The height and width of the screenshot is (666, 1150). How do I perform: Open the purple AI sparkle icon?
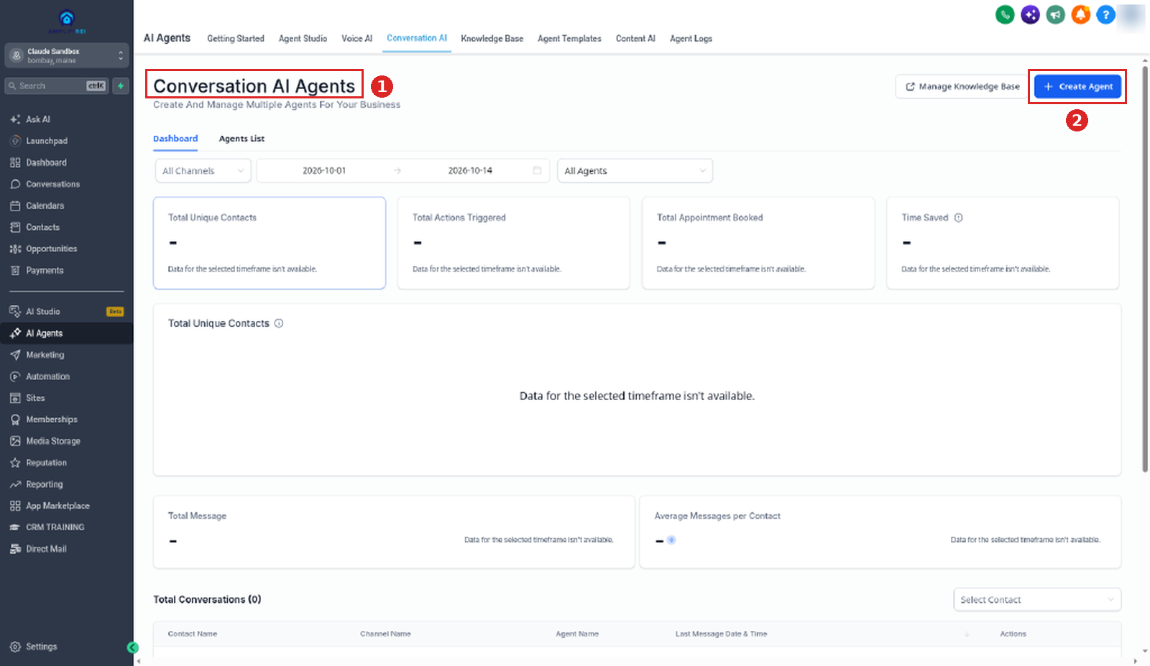[1030, 14]
